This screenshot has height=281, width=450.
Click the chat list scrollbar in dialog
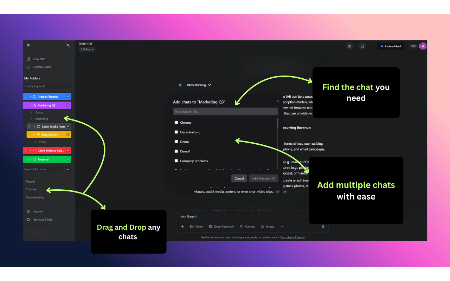(x=277, y=123)
